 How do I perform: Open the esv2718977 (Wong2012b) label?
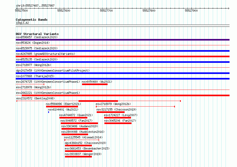[34, 65]
